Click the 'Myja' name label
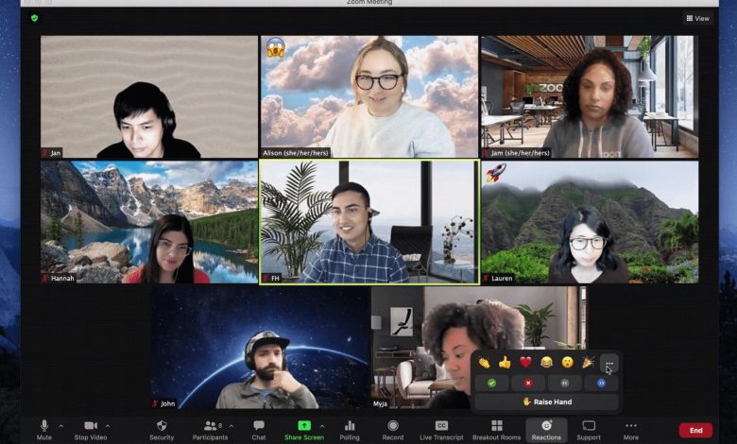 tap(380, 403)
